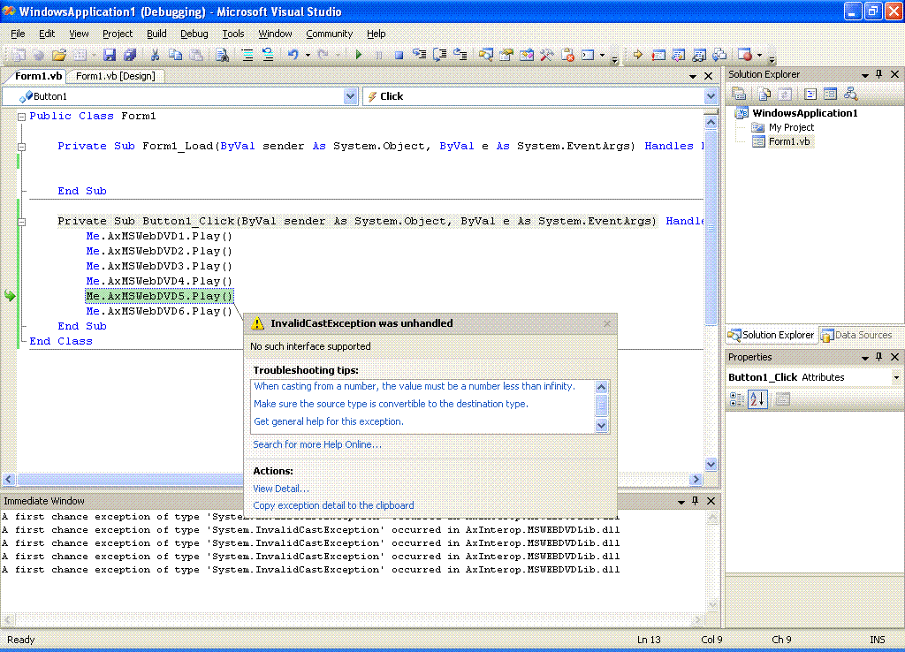The height and width of the screenshot is (652, 905).
Task: Toggle auto-hide pin on Solution Explorer panel
Action: tap(879, 74)
